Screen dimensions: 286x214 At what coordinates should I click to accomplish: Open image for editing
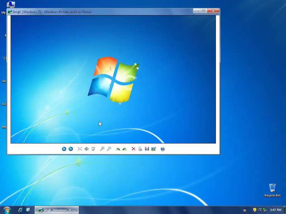(154, 149)
